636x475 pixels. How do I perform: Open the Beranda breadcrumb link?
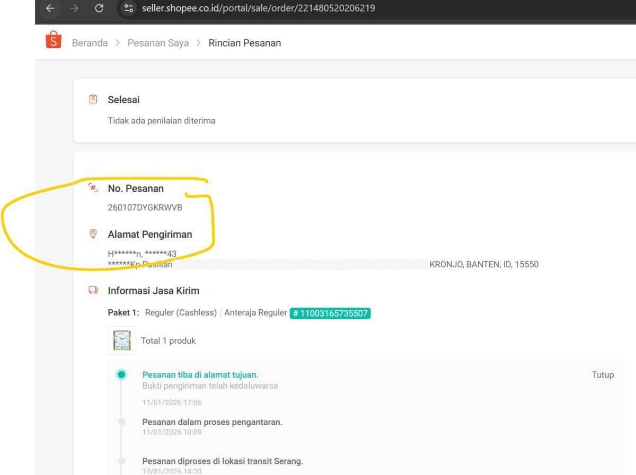point(90,43)
